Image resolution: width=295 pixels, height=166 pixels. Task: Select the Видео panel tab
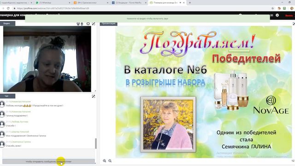(7, 24)
